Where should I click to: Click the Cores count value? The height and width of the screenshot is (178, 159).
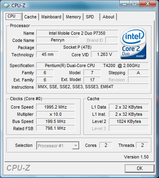106,145
